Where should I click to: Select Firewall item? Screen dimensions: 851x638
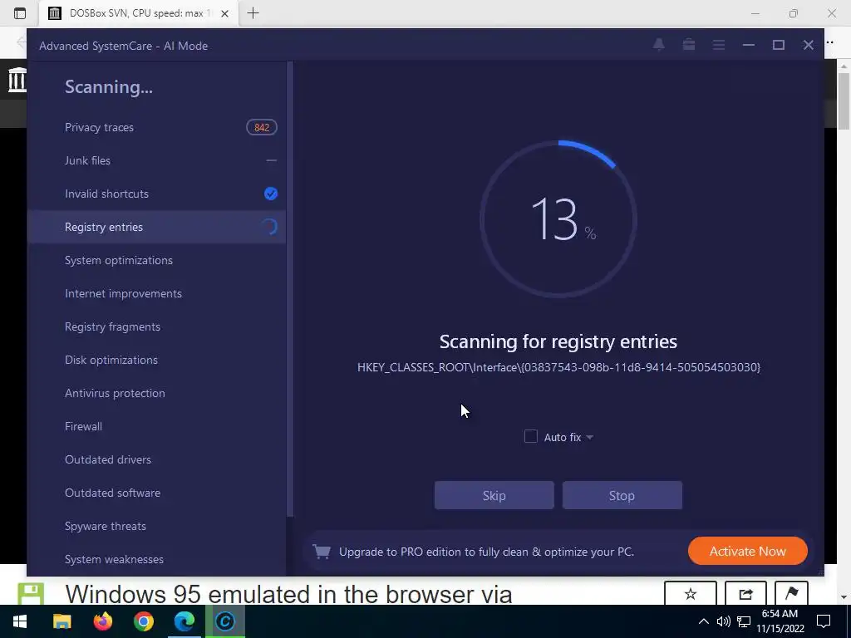tap(156, 426)
